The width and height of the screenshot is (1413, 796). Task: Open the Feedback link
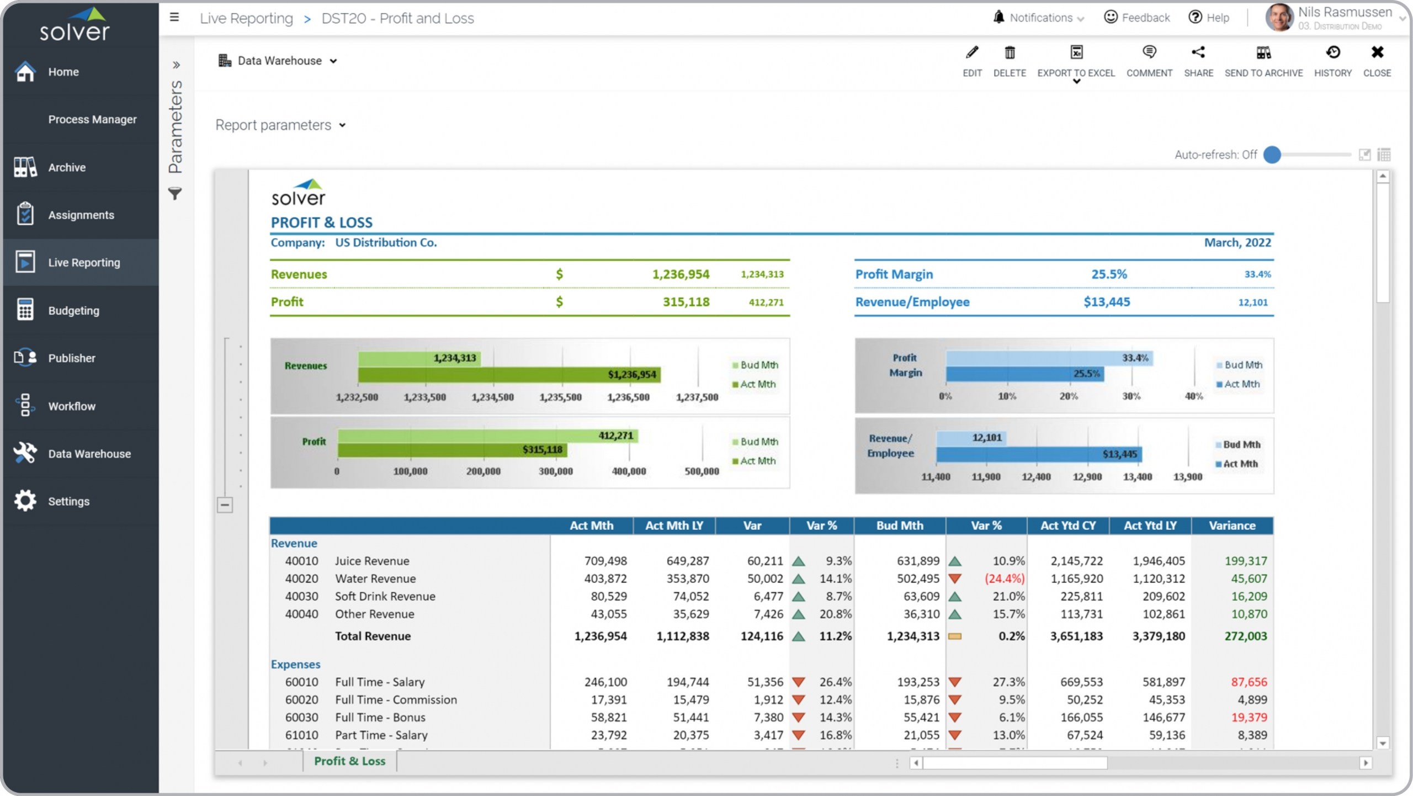tap(1137, 18)
